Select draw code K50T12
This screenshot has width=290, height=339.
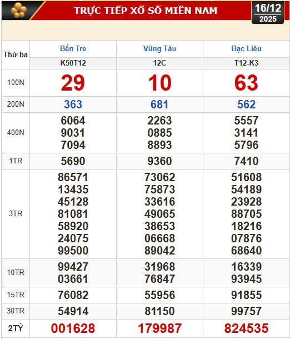tap(73, 63)
